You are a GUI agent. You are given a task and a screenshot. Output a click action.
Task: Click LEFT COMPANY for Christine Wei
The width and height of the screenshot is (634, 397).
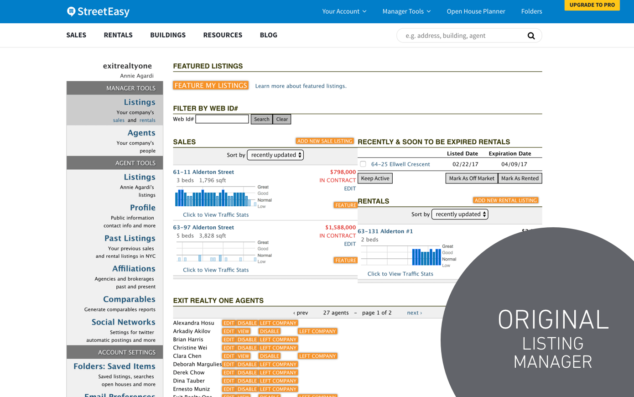point(278,348)
